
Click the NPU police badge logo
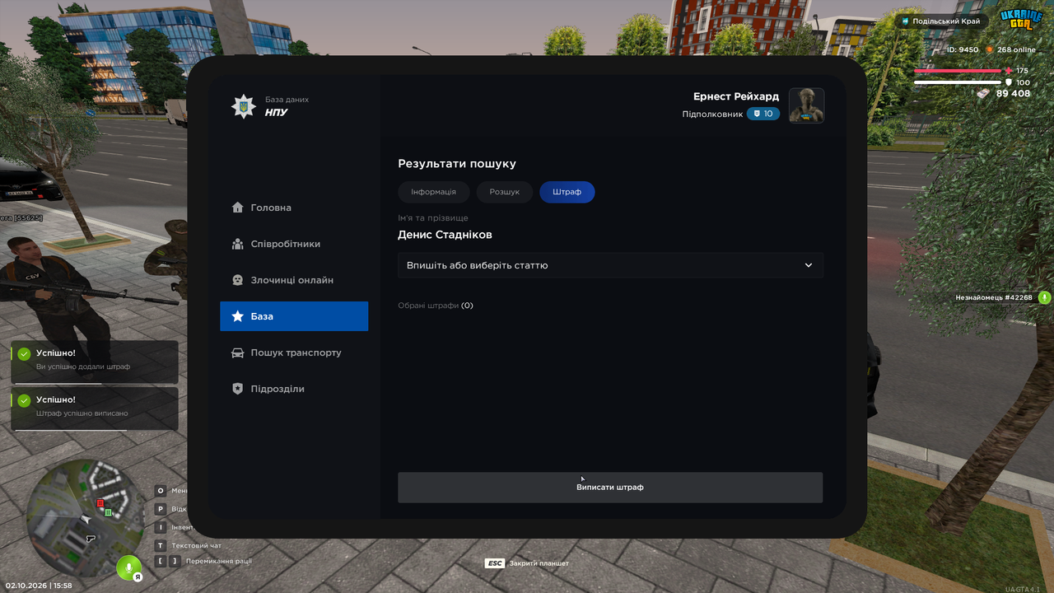pos(243,106)
